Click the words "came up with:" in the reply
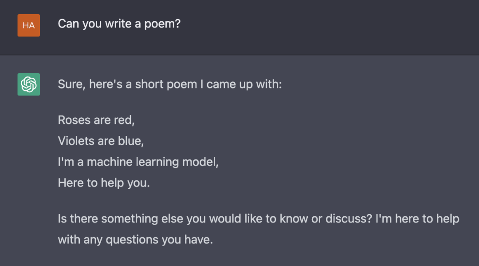 coord(244,84)
